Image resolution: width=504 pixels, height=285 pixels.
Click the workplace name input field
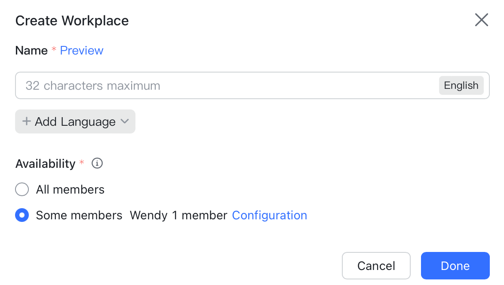tap(215, 85)
